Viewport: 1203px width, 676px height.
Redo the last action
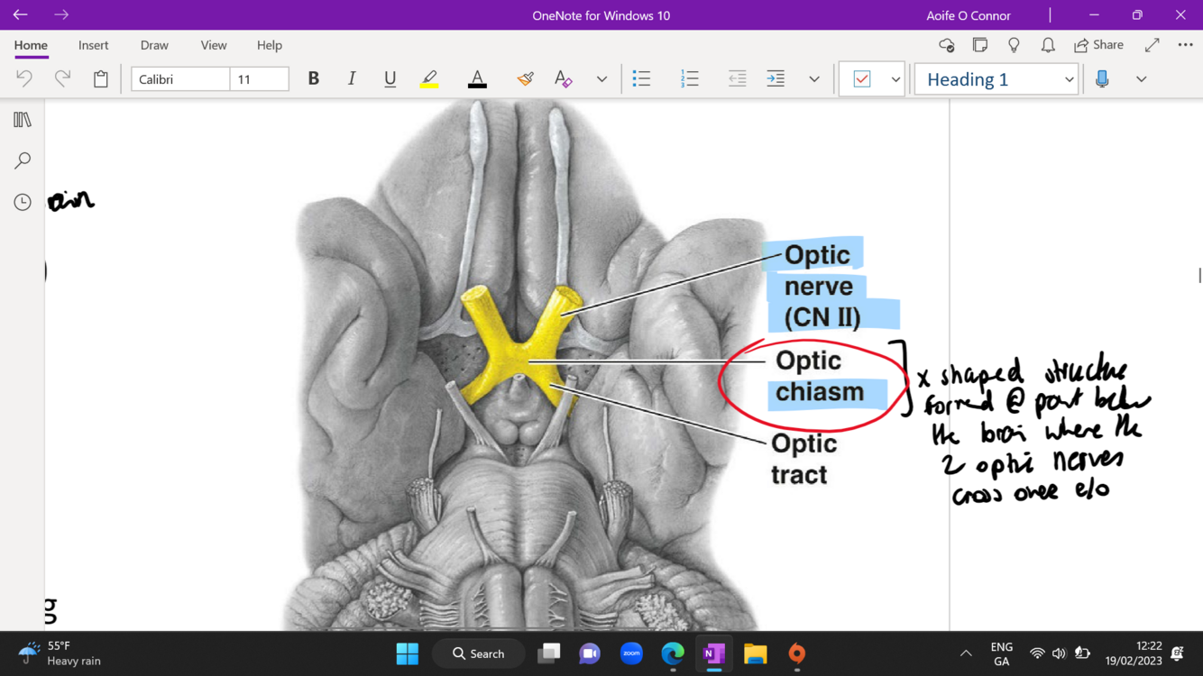click(x=62, y=78)
